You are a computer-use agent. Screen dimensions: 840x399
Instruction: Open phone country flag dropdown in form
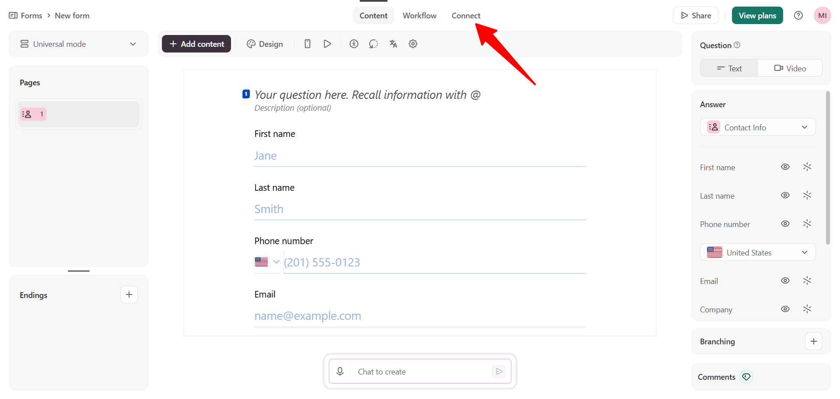[267, 262]
